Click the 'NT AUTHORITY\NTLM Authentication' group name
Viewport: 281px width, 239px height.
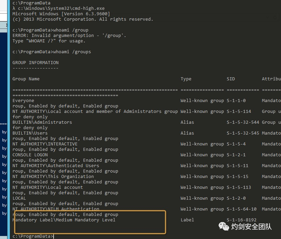tap(56, 209)
